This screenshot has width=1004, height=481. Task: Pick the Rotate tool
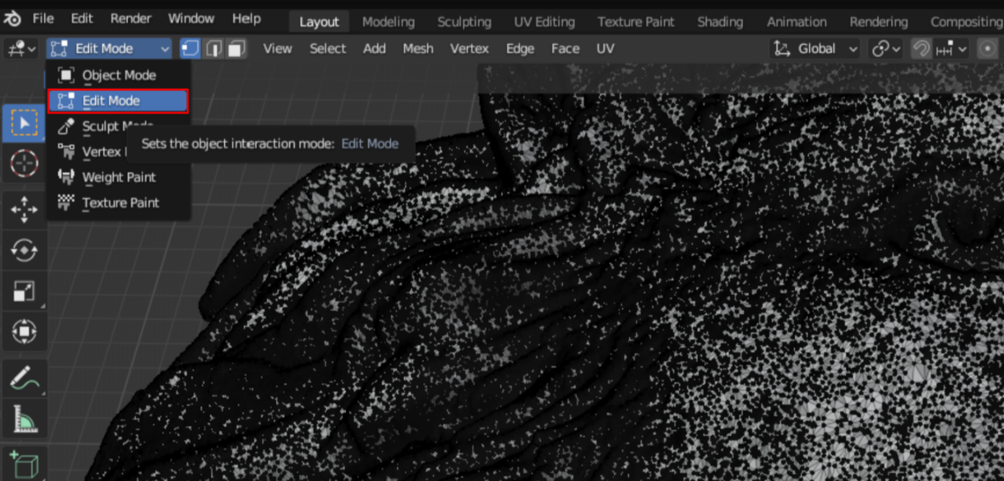pyautogui.click(x=24, y=251)
